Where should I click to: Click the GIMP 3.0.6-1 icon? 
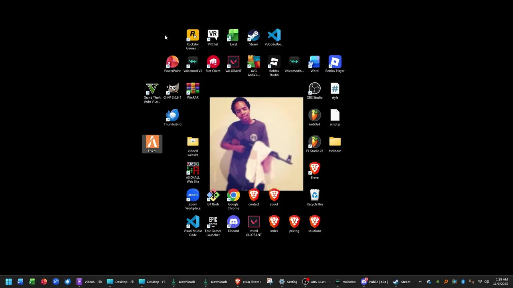172,91
